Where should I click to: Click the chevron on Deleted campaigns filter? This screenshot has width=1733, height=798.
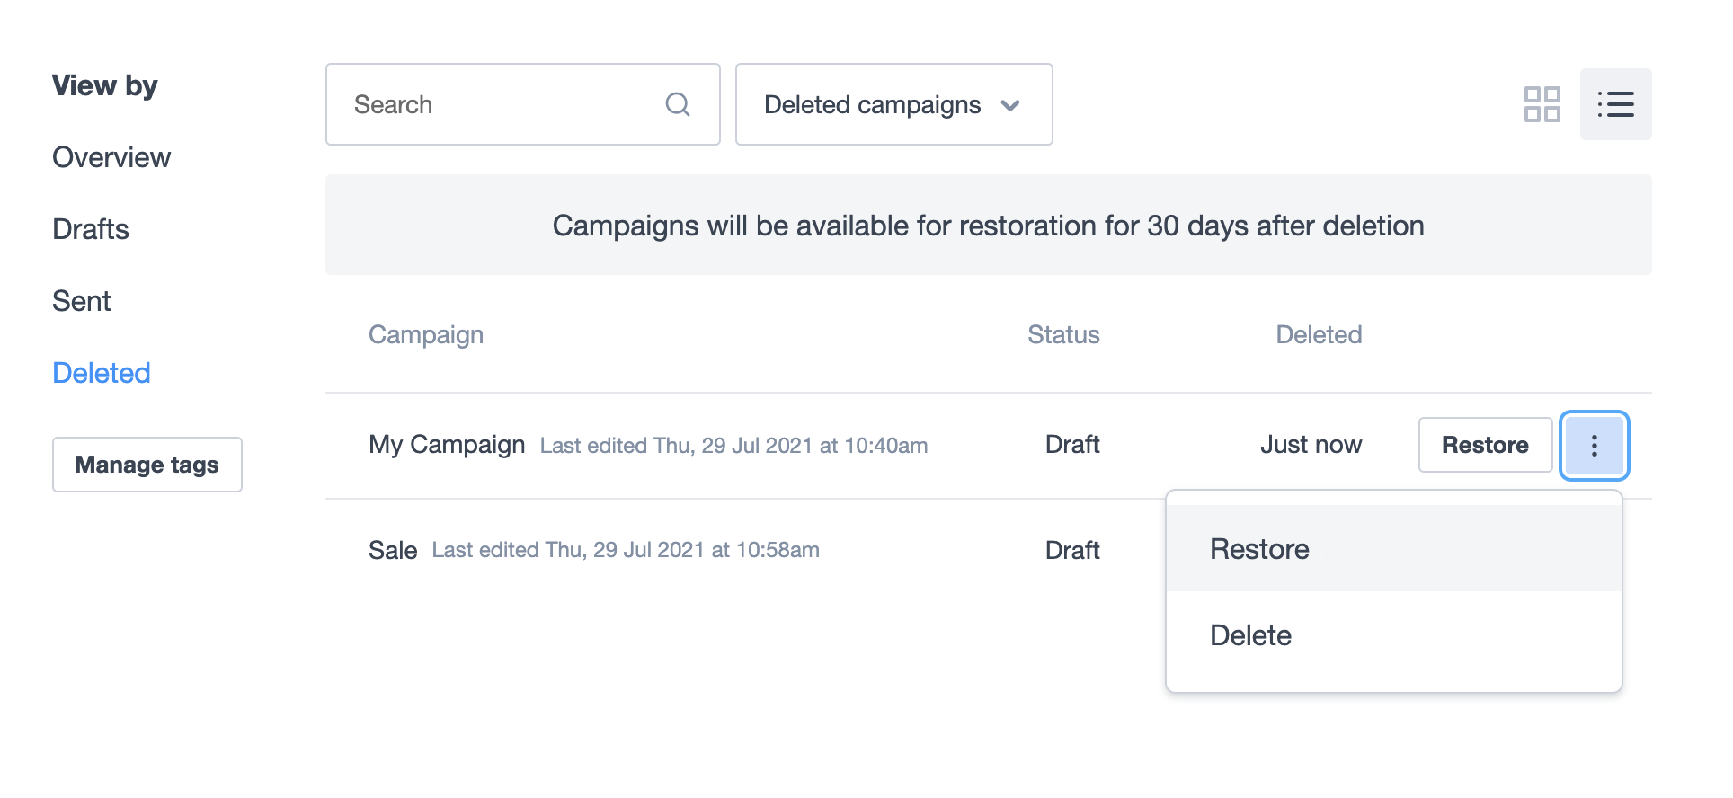[1010, 105]
